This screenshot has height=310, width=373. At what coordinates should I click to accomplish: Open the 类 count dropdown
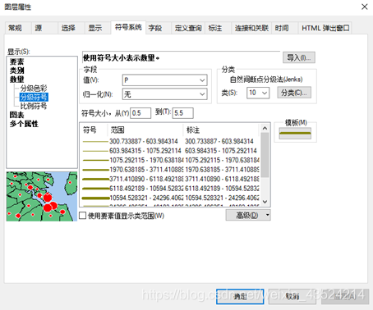click(258, 93)
